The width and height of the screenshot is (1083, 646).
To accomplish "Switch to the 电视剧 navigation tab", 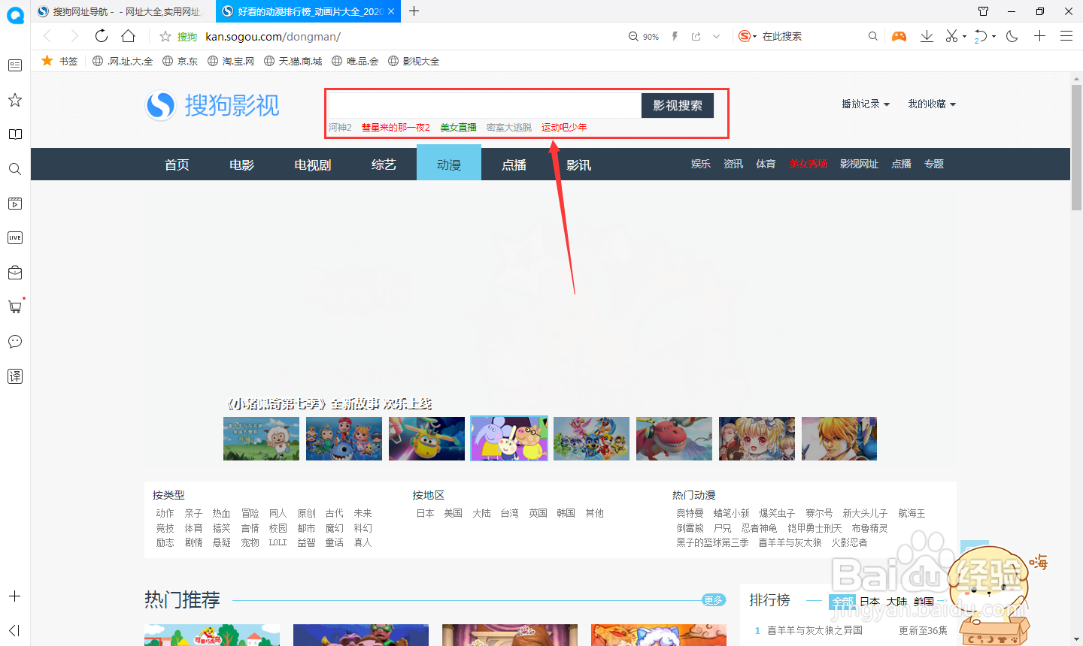I will [312, 164].
